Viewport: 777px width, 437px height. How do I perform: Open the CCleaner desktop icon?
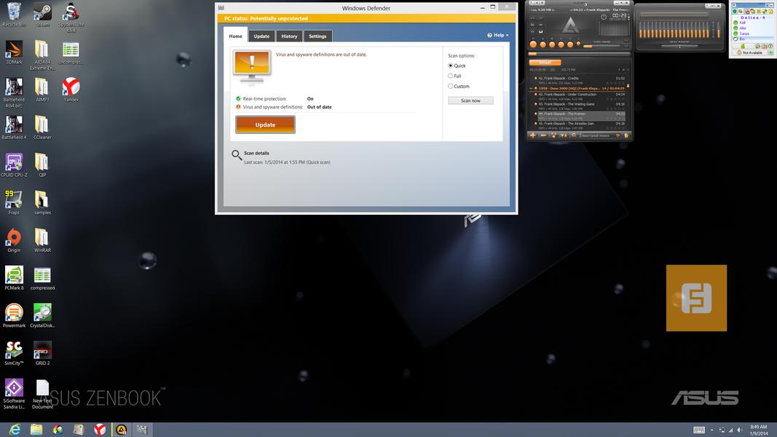coord(42,125)
